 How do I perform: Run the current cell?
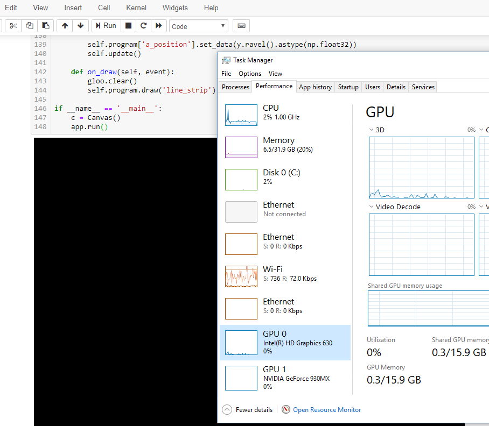pyautogui.click(x=106, y=25)
